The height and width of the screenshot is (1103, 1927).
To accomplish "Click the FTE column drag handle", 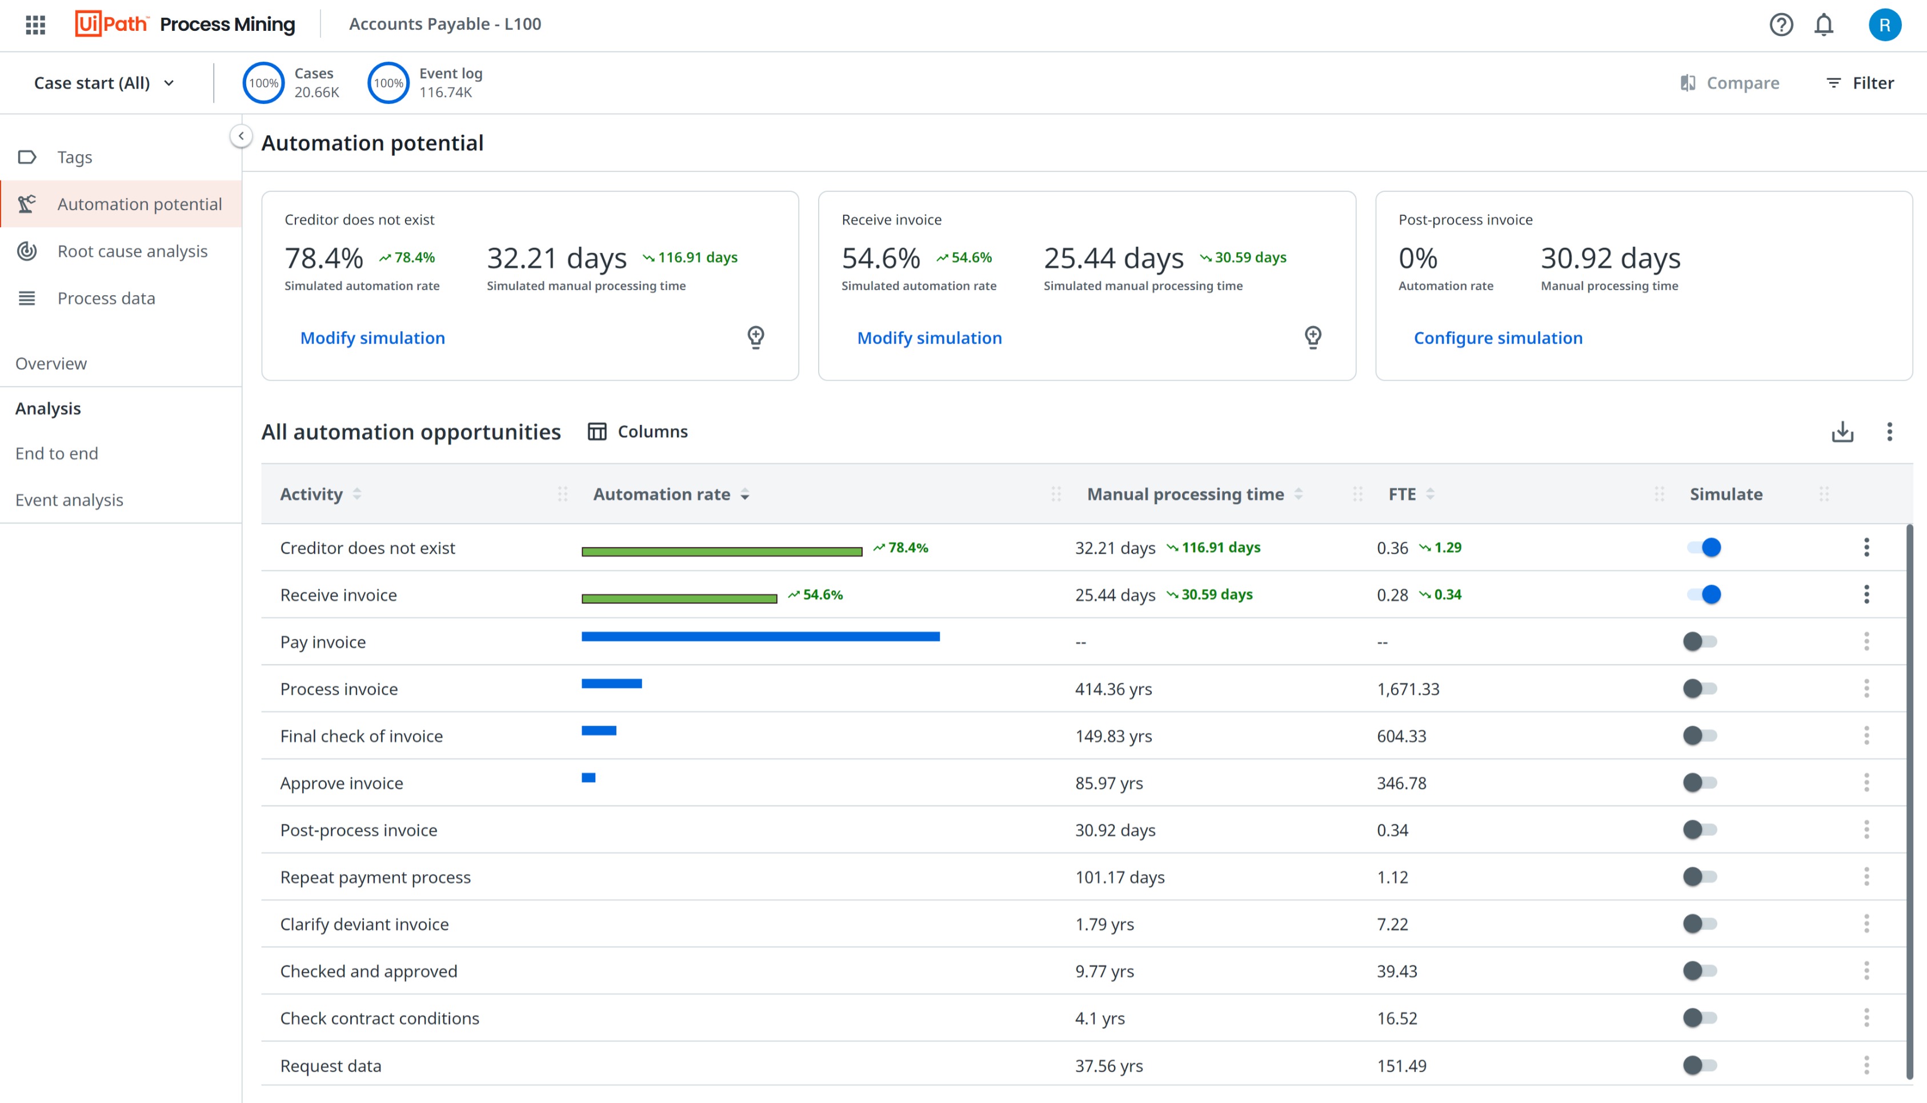I will point(1660,494).
